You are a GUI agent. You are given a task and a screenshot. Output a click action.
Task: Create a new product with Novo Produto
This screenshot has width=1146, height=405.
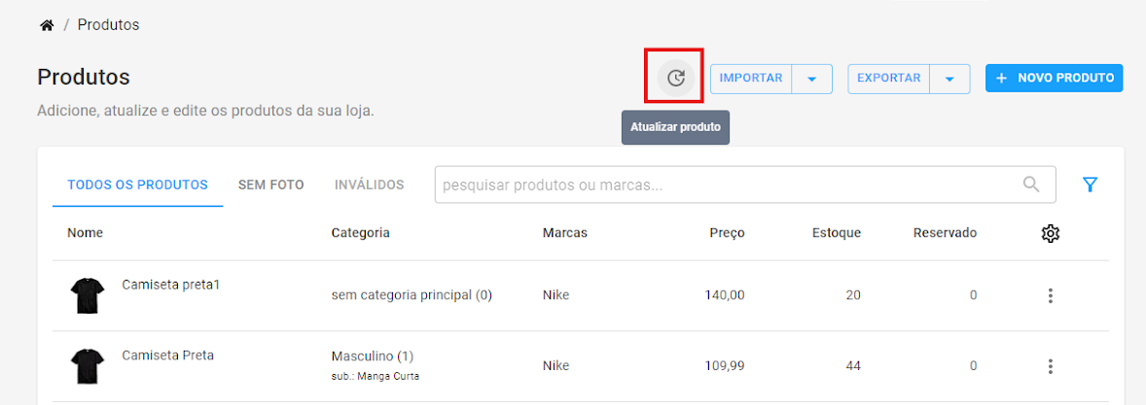point(1054,78)
